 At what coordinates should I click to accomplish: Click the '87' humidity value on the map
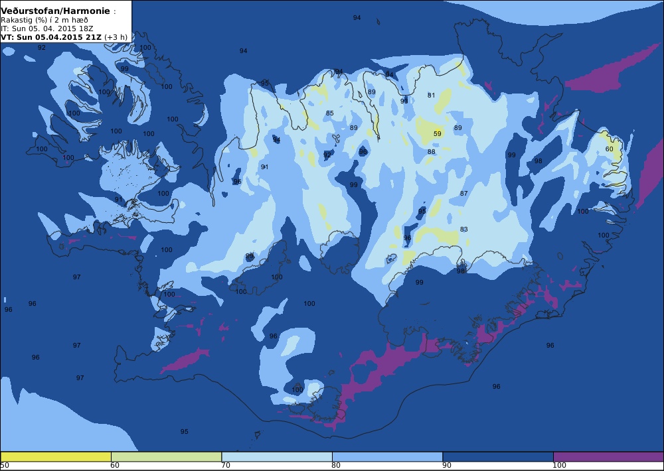pyautogui.click(x=463, y=194)
